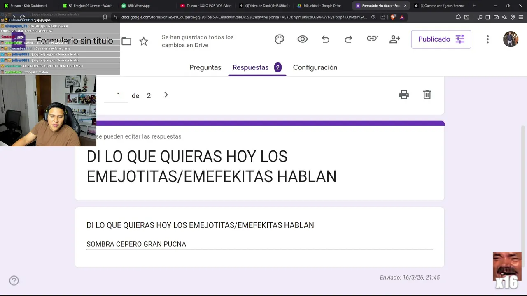Viewport: 527px width, 296px height.
Task: Switch to Stream - Kick Dashboard browser tab
Action: click(x=28, y=6)
